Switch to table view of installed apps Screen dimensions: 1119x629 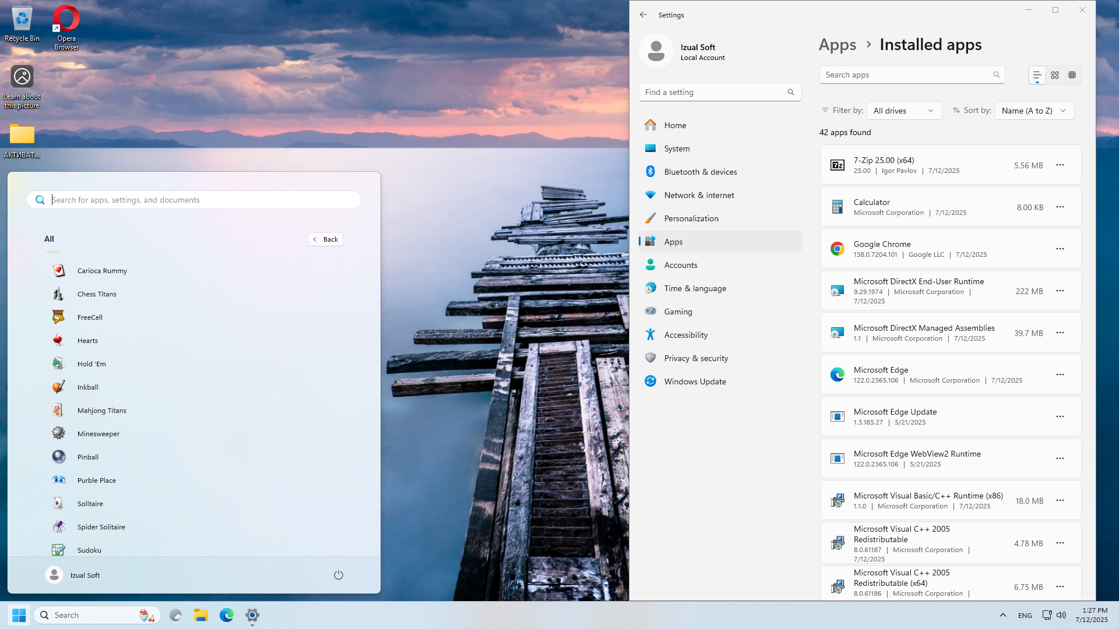[1072, 75]
